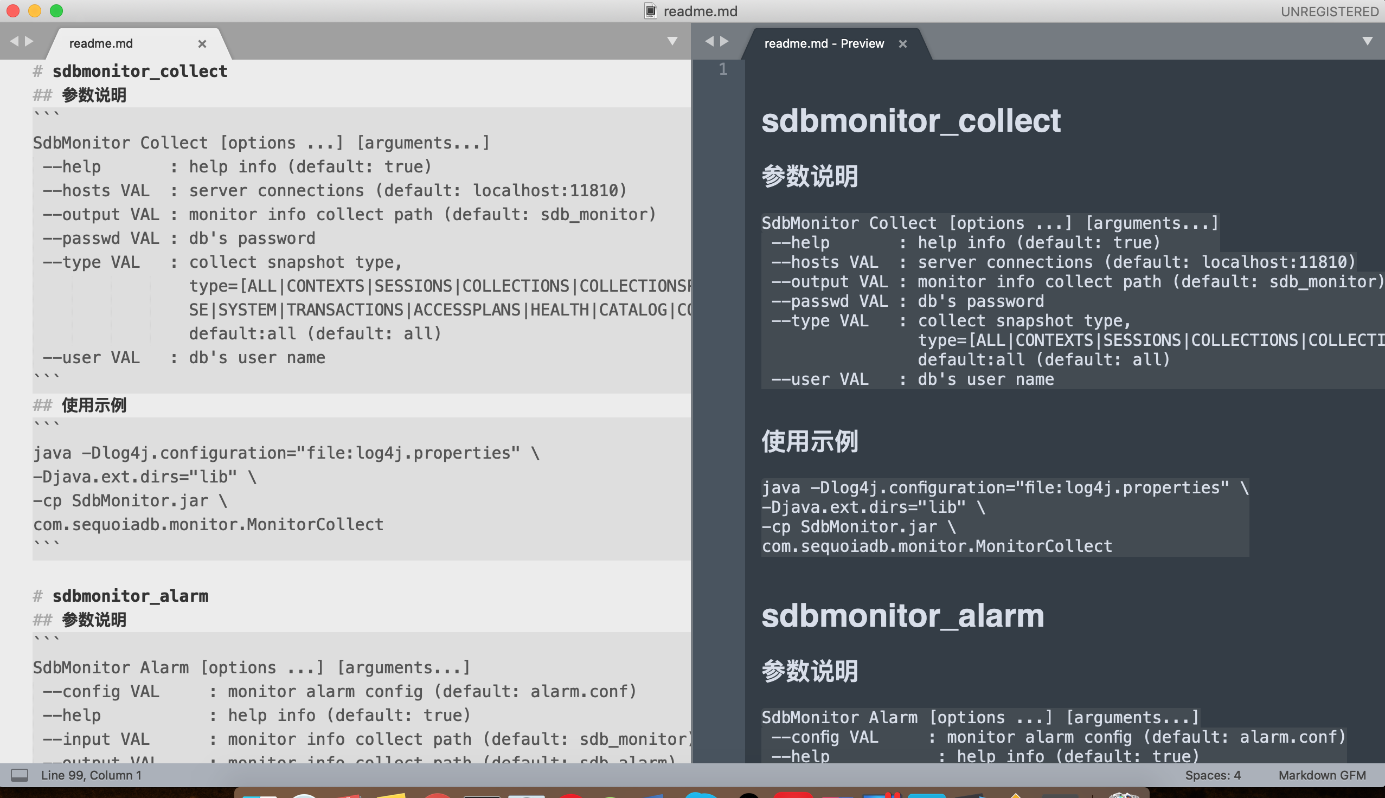This screenshot has width=1385, height=798.
Task: Click 'default:all (default: all)' line in editor
Action: 315,334
